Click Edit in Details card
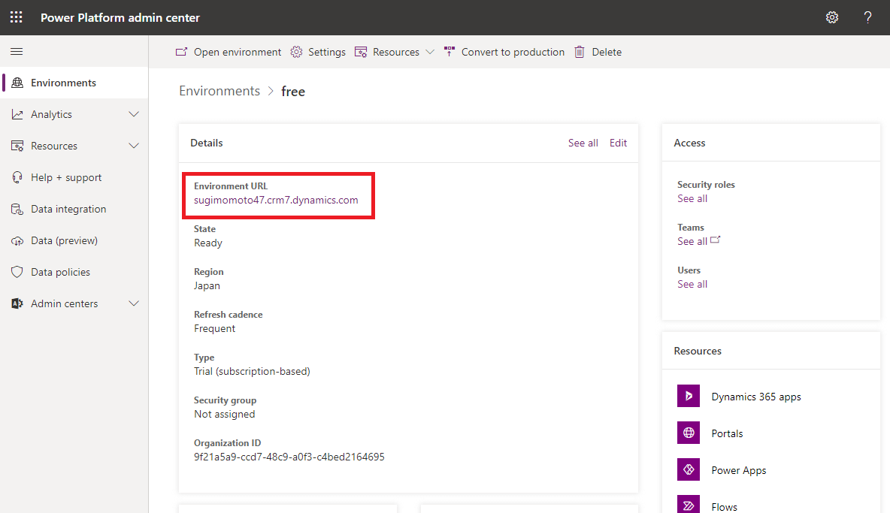The height and width of the screenshot is (513, 890). 618,143
